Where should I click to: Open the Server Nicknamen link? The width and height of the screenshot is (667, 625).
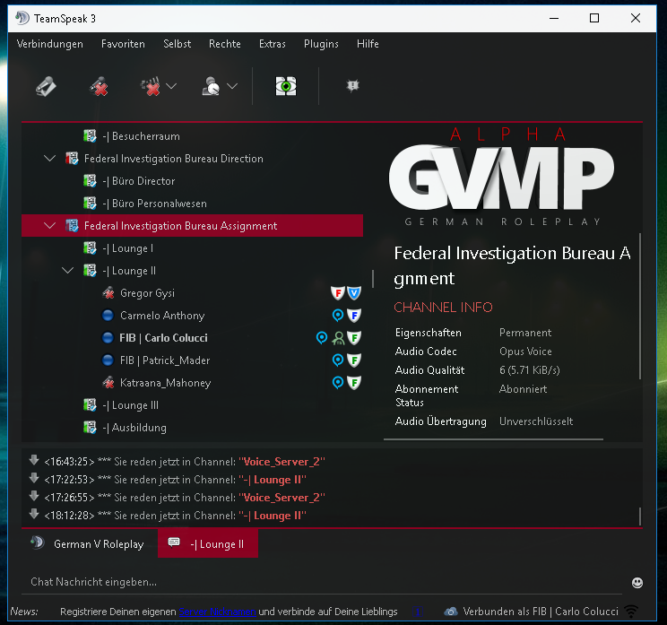click(x=217, y=612)
